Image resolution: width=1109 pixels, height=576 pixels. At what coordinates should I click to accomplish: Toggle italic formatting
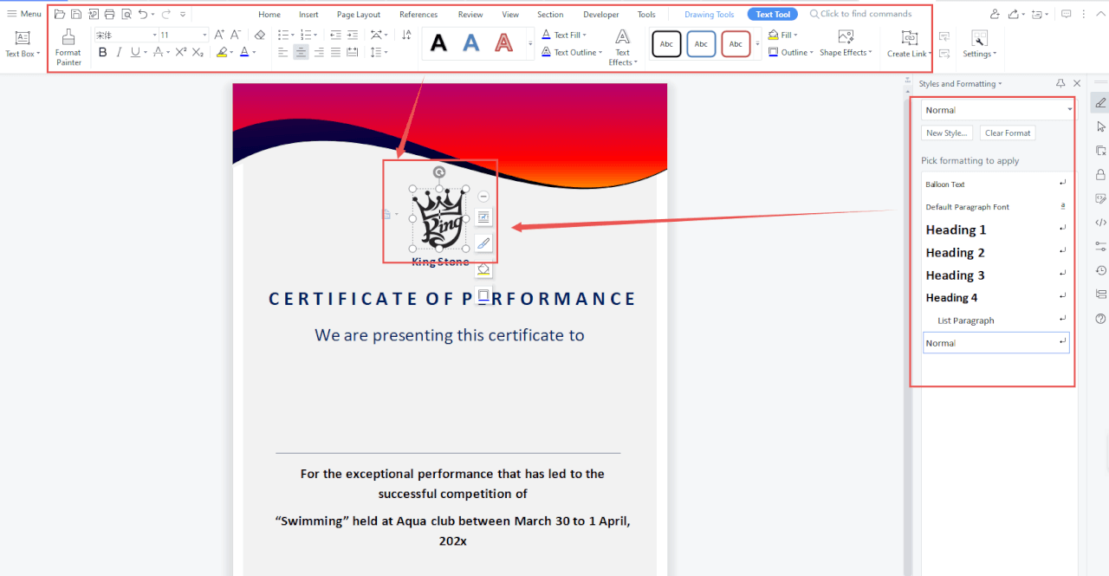click(119, 52)
